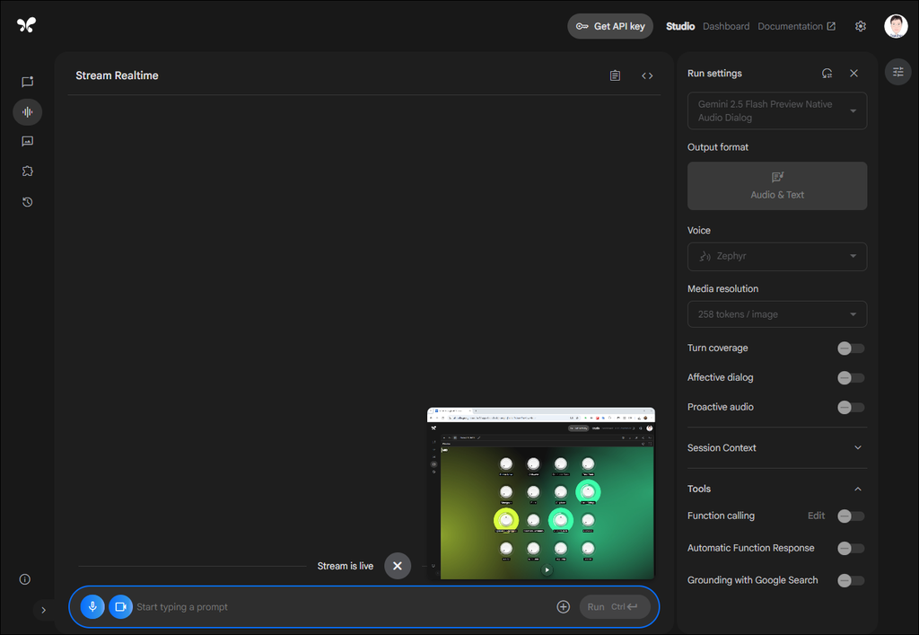Screen dimensions: 919x635
Task: Click the Get API key button
Action: tap(610, 26)
